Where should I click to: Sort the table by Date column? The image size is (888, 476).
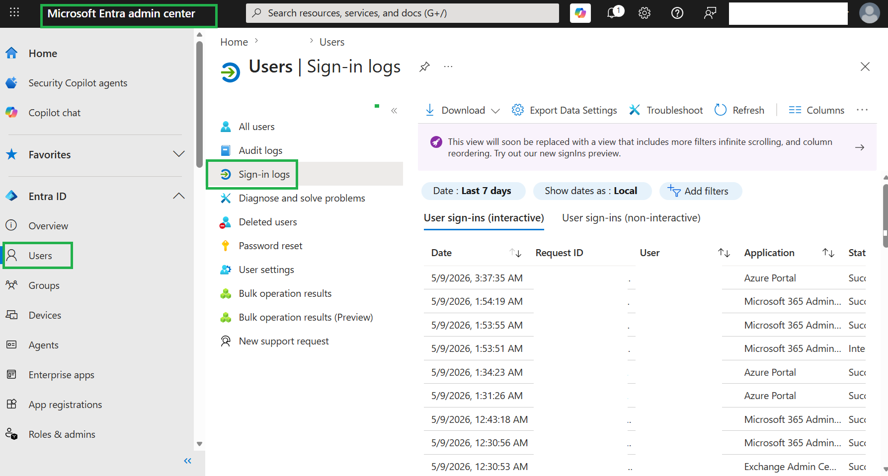(x=515, y=253)
